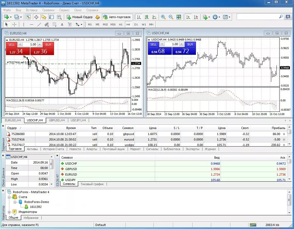Select GBPUSD row in Market Watch
294x229 pixels.
click(174, 169)
